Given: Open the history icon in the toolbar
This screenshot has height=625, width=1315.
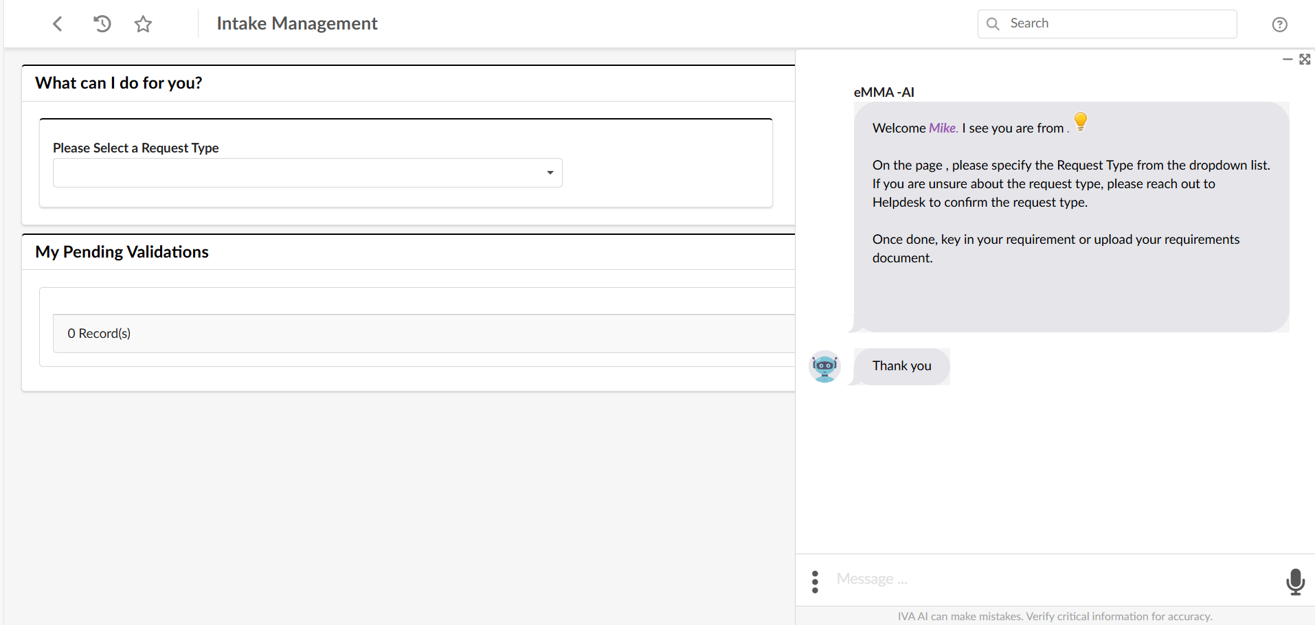Looking at the screenshot, I should [102, 23].
